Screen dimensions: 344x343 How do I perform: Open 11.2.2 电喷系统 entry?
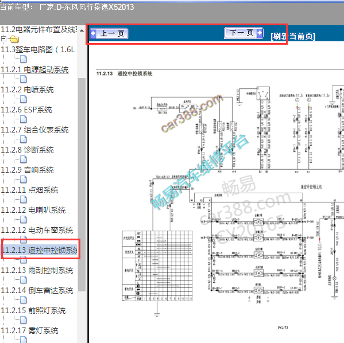pos(27,89)
